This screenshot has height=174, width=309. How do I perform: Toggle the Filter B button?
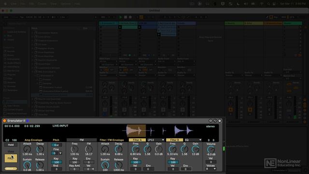(174, 140)
